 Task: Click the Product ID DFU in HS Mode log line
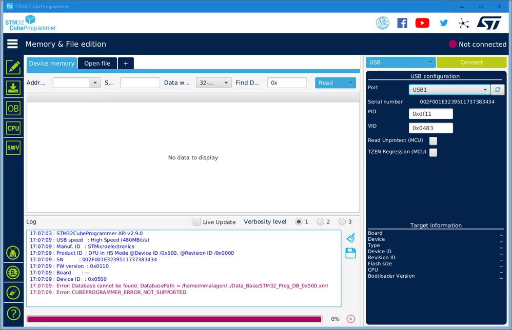coord(132,253)
